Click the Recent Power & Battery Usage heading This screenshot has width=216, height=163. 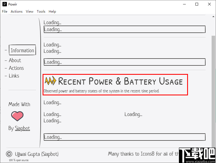tap(120, 81)
